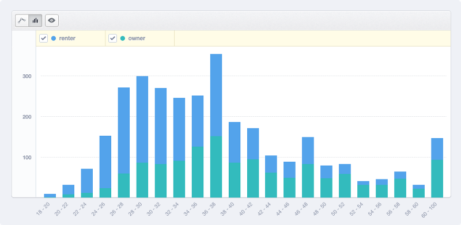
Task: Click the 52 - 54 axis label
Action: pyautogui.click(x=357, y=209)
